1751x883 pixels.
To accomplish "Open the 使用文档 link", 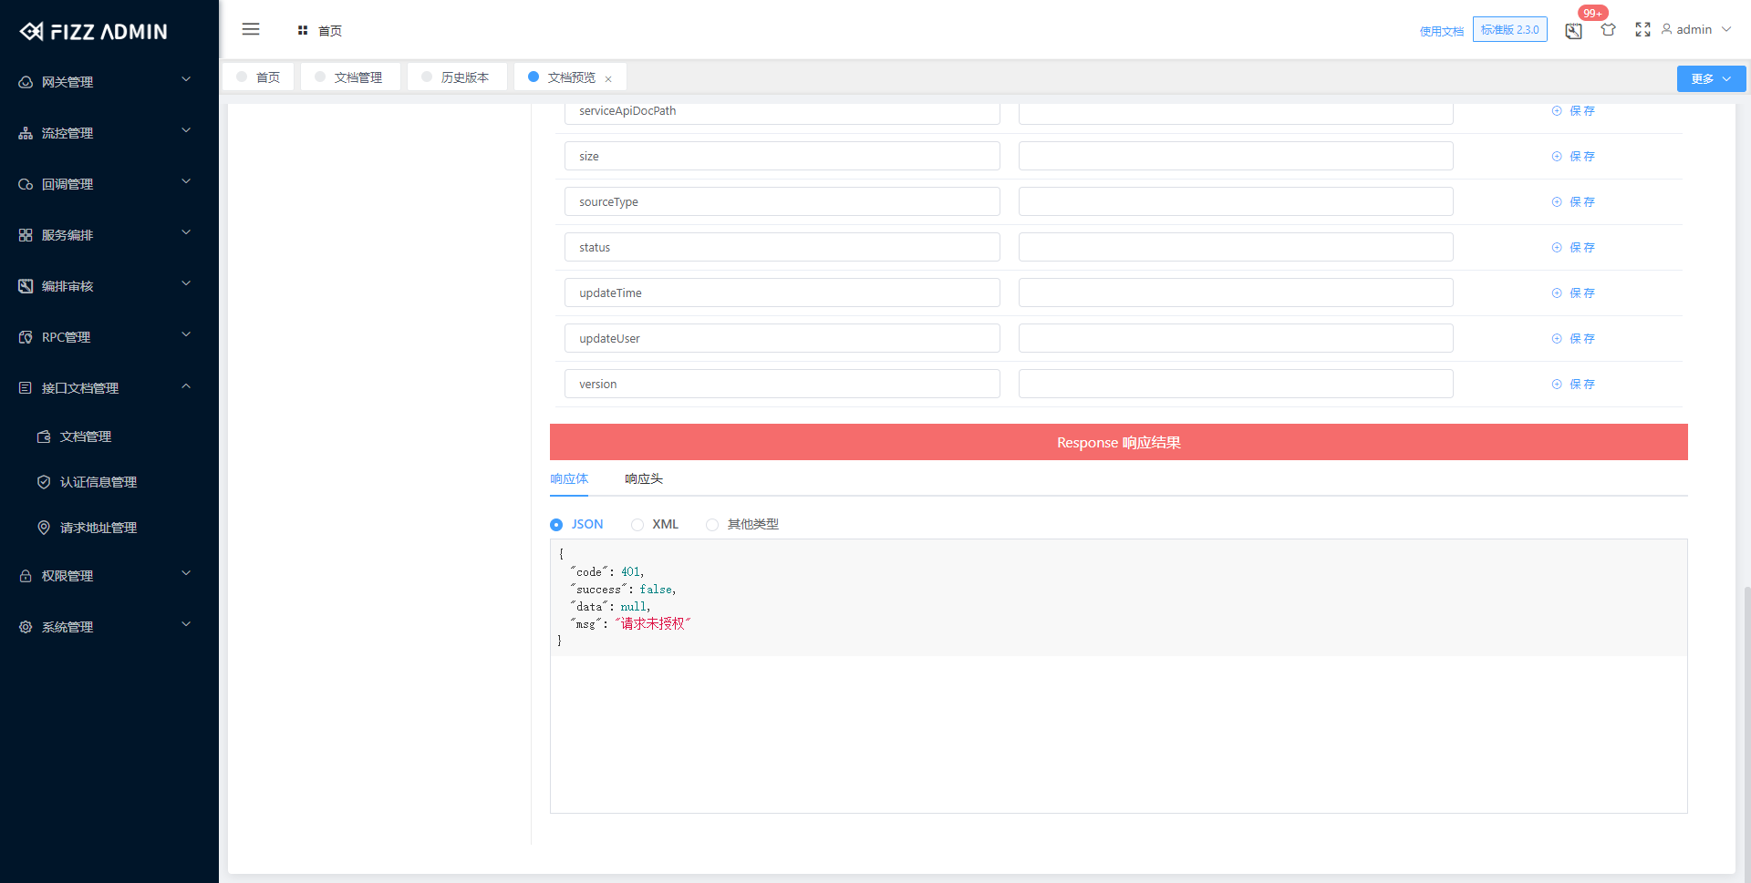I will coord(1441,30).
